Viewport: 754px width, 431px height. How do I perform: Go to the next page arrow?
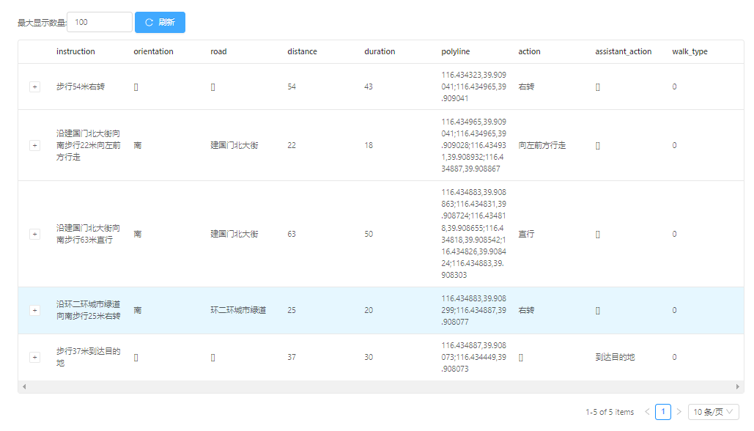679,412
